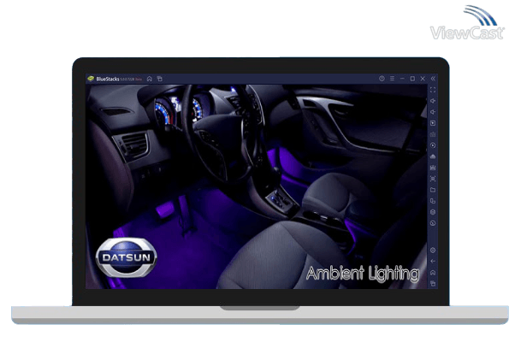
Task: Click the circular sync icon in sidebar
Action: click(433, 223)
